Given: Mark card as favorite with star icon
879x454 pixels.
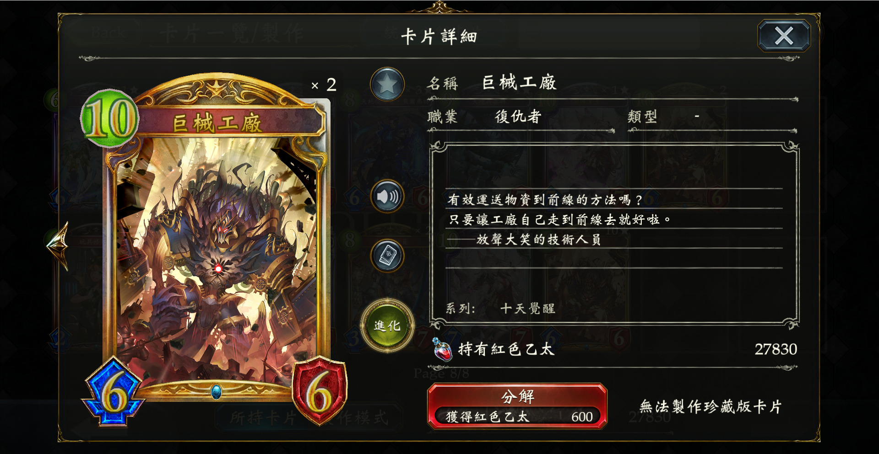Looking at the screenshot, I should 387,84.
